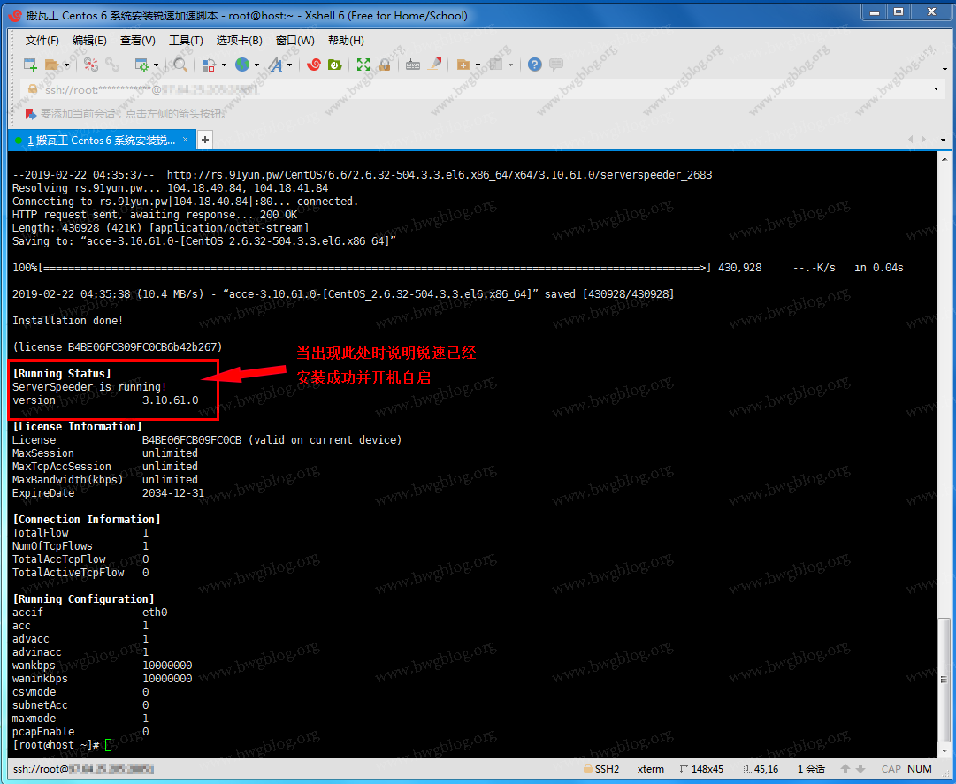The image size is (956, 784).
Task: Launch Xftp with the red swirl icon
Action: click(314, 65)
